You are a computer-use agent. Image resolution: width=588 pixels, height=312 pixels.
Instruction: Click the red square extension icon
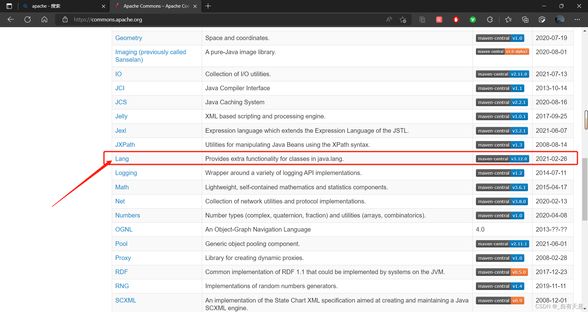click(439, 20)
